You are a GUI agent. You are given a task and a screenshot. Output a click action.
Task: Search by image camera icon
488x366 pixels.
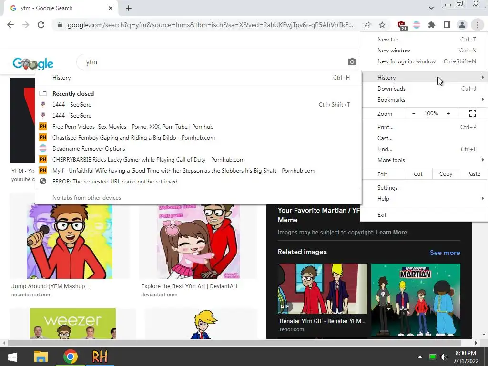point(352,61)
